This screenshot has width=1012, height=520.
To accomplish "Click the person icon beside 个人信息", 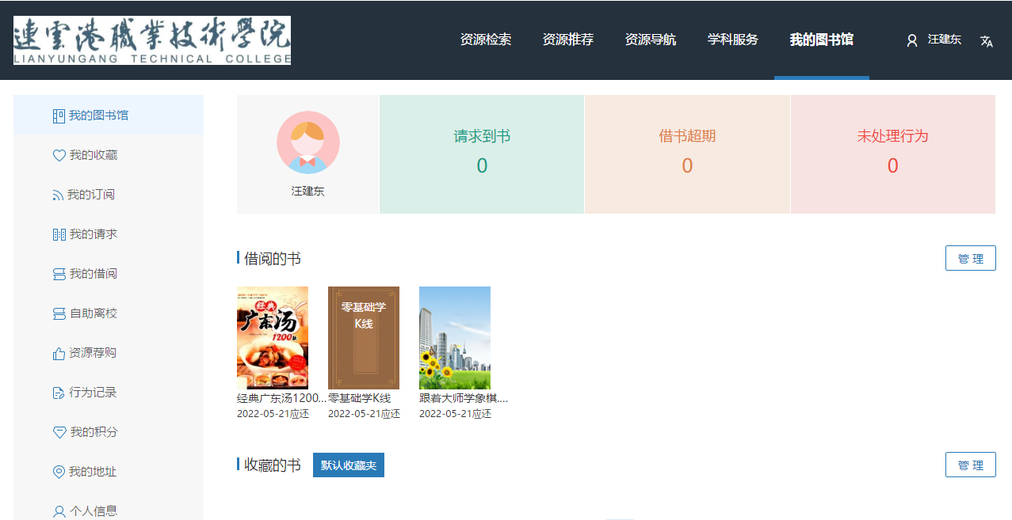I will pyautogui.click(x=59, y=511).
